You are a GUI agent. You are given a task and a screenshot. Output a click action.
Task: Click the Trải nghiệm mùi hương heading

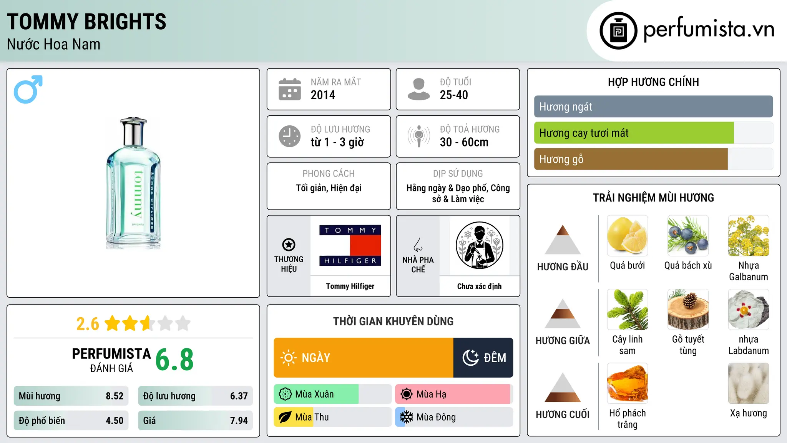coord(653,198)
